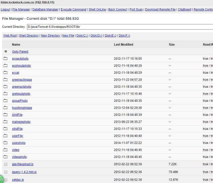The height and width of the screenshot is (183, 213).
Task: Open the jshdFile folder
Action: 17,115
